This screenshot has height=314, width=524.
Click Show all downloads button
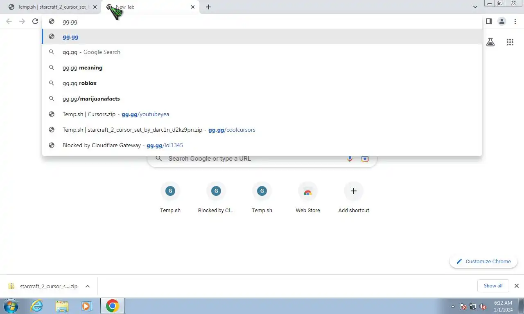493,286
